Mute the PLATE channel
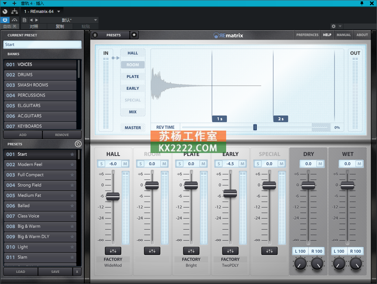Viewport: 377px width, 284px height. point(203,164)
